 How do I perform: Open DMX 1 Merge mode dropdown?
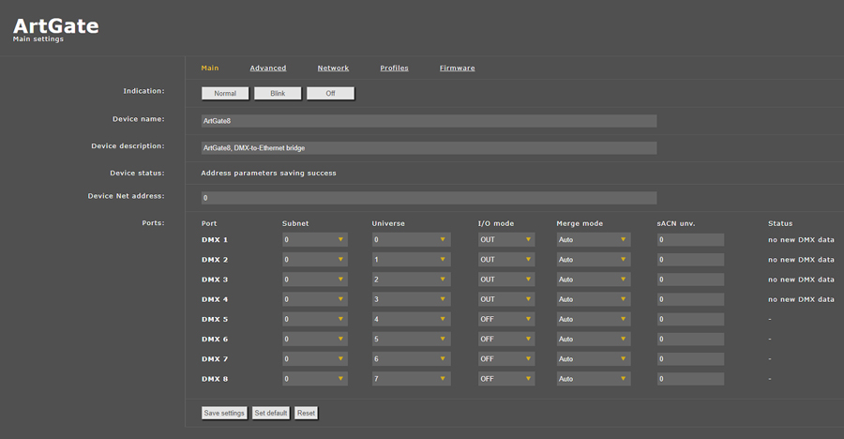click(594, 240)
